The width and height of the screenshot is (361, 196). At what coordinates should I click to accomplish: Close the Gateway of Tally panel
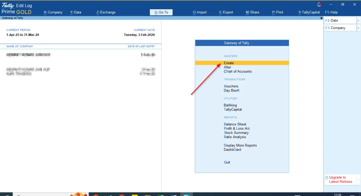322,18
